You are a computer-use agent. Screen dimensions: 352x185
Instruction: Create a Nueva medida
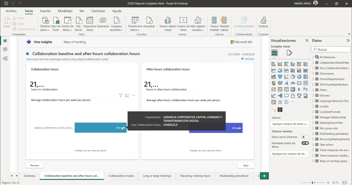pos(214,24)
